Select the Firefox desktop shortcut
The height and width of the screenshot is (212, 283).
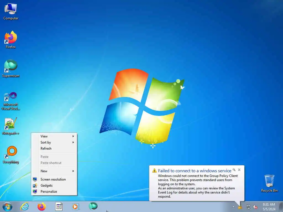[x=11, y=40]
